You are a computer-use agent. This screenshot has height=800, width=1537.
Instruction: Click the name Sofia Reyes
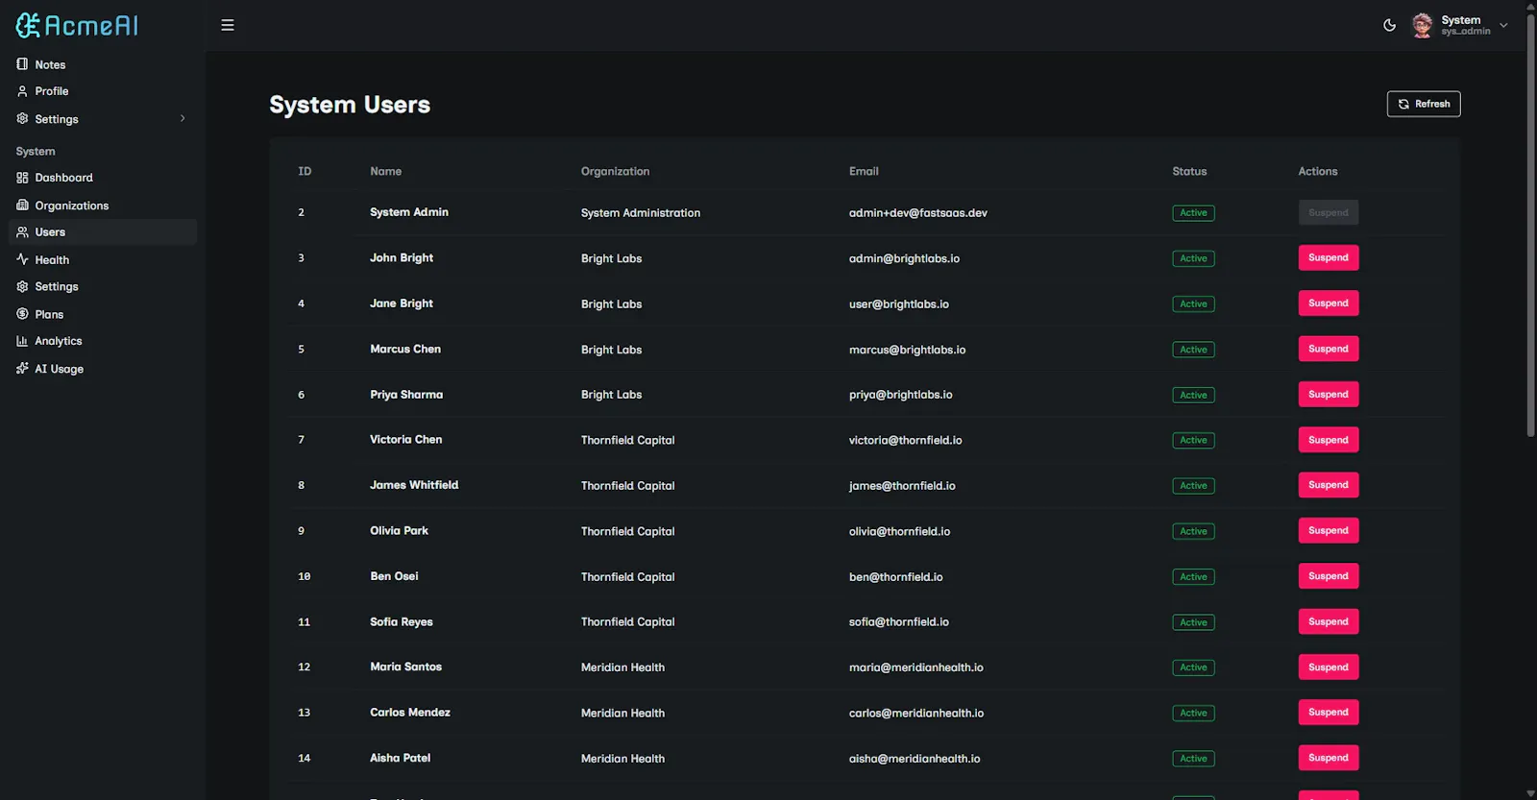[402, 621]
